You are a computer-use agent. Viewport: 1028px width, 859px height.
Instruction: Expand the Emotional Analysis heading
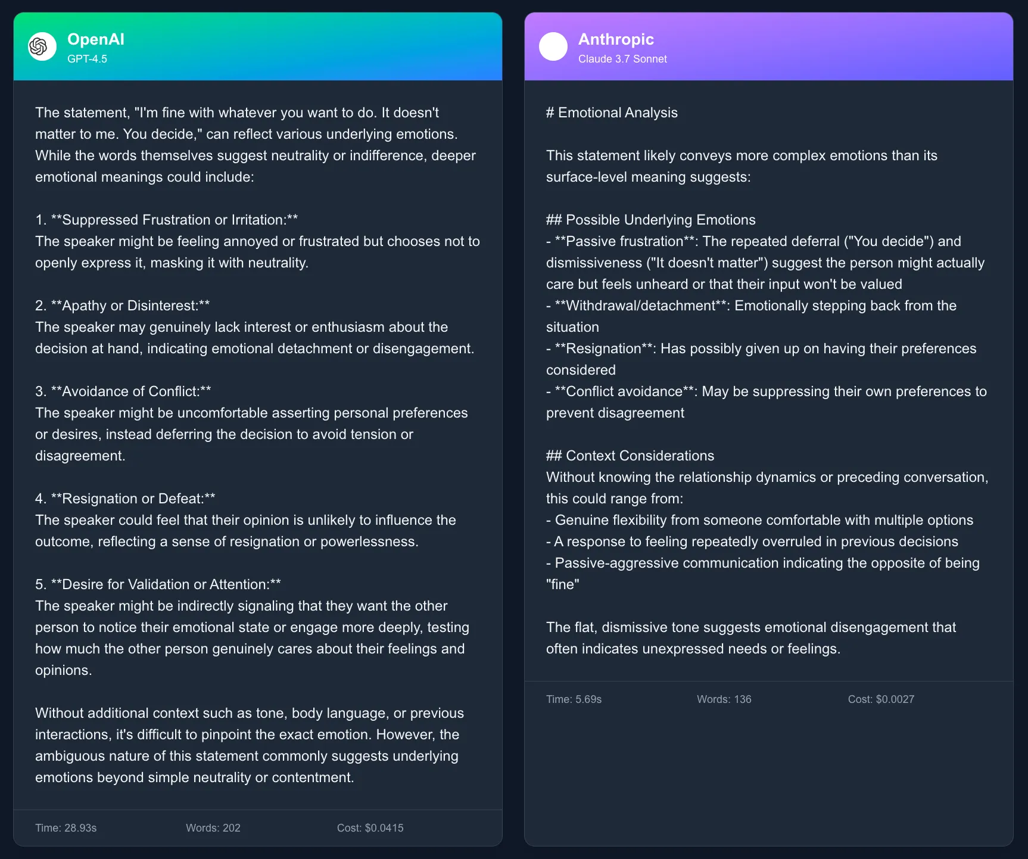tap(611, 113)
